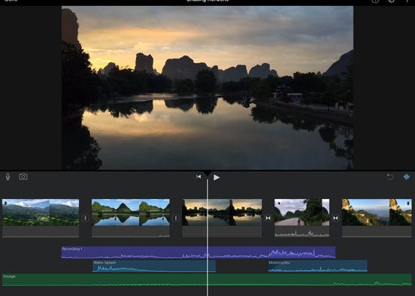Open the camera to record video
The height and width of the screenshot is (296, 415).
(x=23, y=177)
